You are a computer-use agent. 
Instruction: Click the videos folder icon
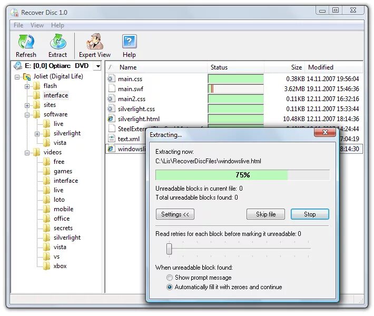click(x=37, y=152)
